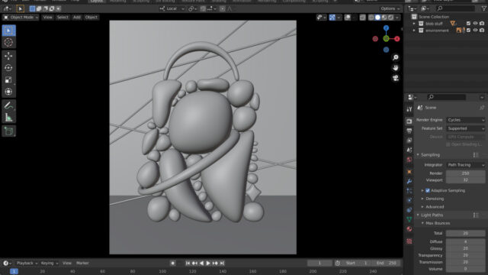Open the viewport Options dropdown
The image size is (488, 275).
[x=390, y=8]
